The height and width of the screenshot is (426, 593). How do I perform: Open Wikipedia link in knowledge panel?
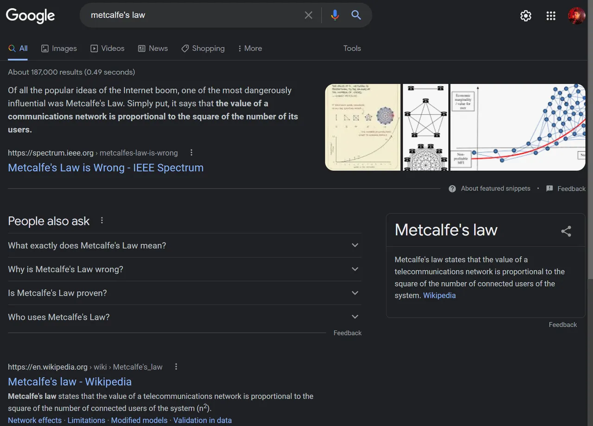pyautogui.click(x=439, y=295)
